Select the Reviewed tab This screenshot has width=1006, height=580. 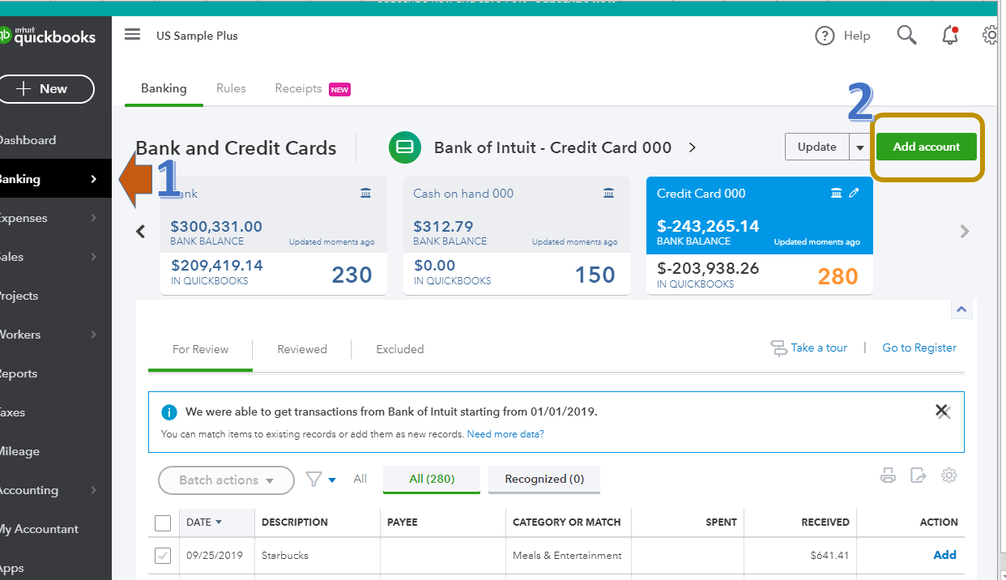coord(302,349)
